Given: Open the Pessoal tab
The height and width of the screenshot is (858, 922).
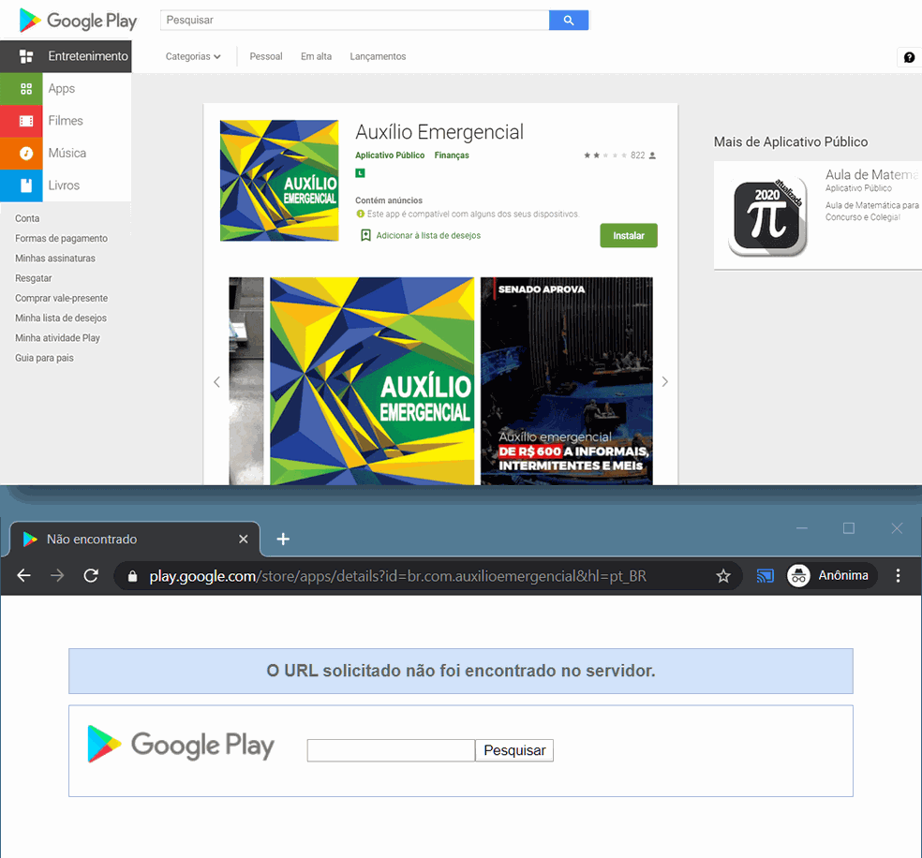Looking at the screenshot, I should tap(266, 56).
